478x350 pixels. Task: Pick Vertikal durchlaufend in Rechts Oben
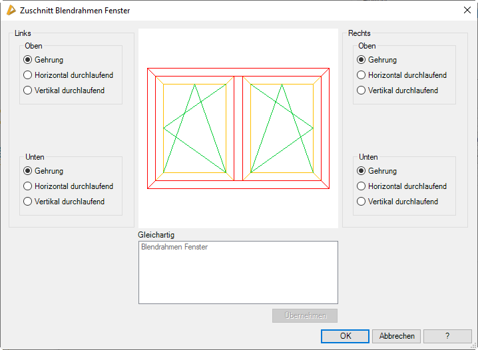361,90
